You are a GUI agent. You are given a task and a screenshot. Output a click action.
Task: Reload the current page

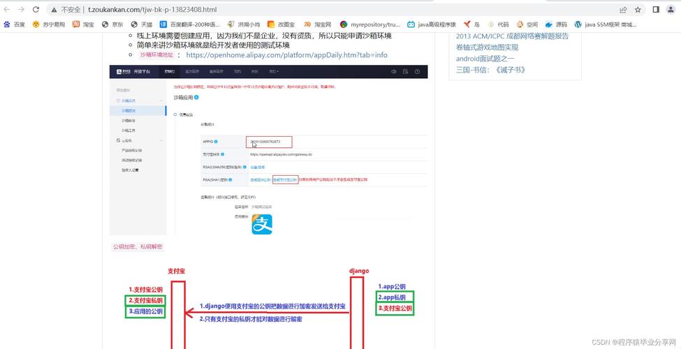click(36, 9)
